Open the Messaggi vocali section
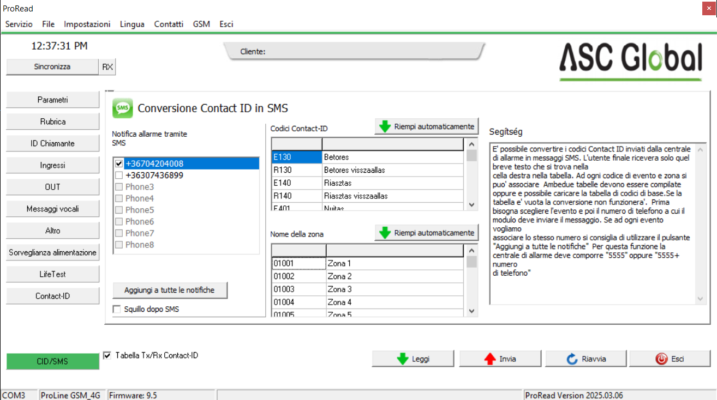 coord(53,209)
